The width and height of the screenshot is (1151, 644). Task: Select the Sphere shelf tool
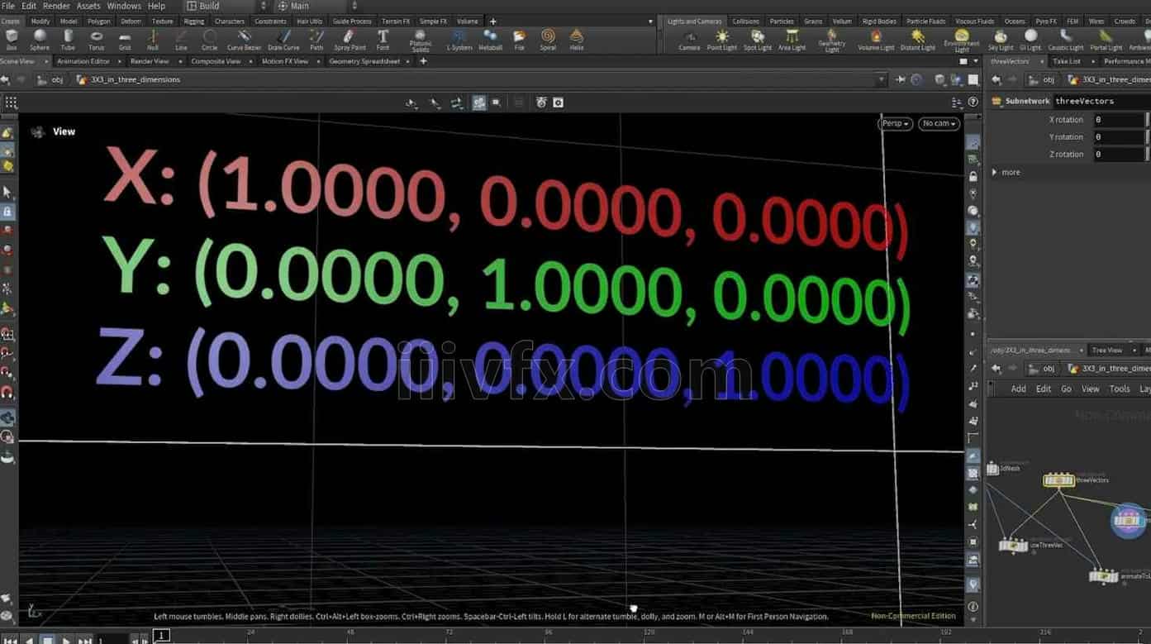(40, 39)
